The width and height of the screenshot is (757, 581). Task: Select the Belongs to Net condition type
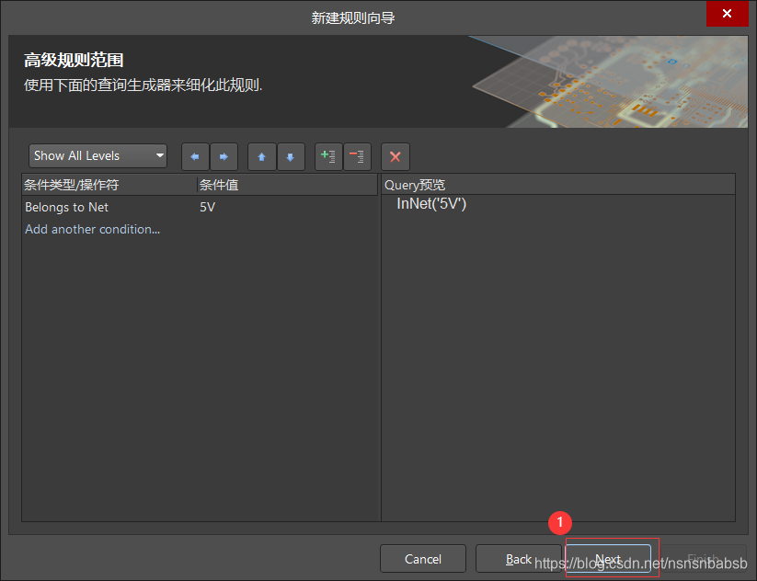pyautogui.click(x=66, y=207)
